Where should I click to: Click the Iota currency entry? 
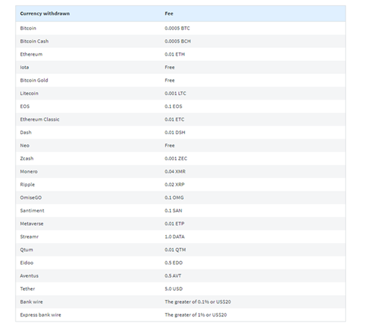[24, 67]
